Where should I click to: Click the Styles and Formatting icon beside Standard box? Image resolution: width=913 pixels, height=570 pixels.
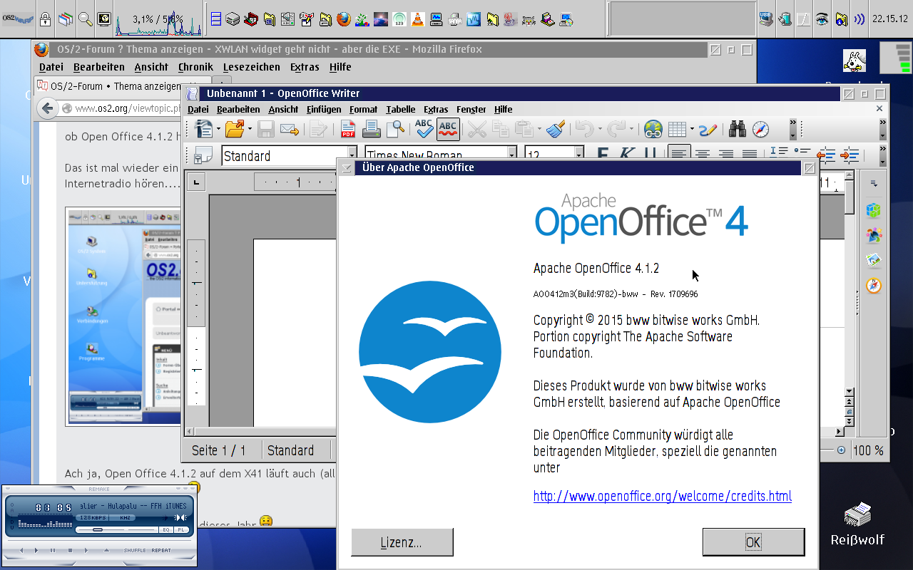pos(204,155)
